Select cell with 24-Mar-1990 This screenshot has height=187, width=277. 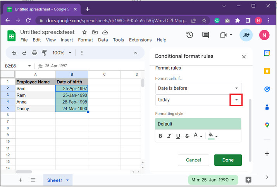pos(72,109)
